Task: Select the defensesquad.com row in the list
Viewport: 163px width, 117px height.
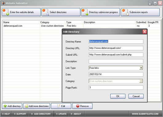Action: [x=81, y=26]
